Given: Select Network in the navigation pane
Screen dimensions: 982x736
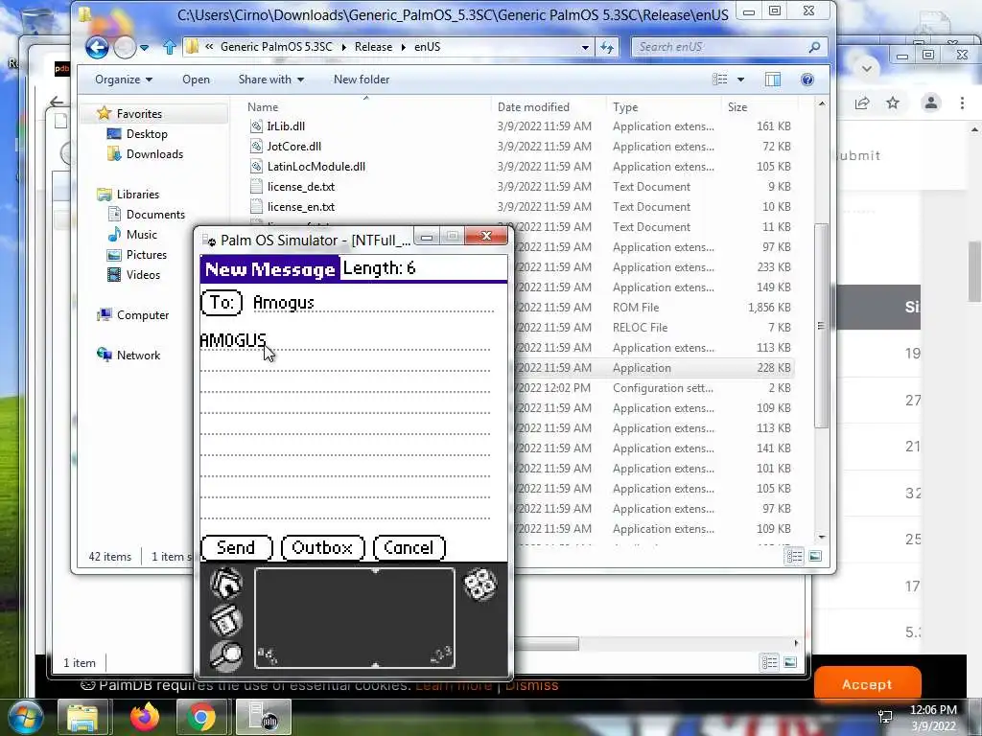Looking at the screenshot, I should click(x=138, y=355).
